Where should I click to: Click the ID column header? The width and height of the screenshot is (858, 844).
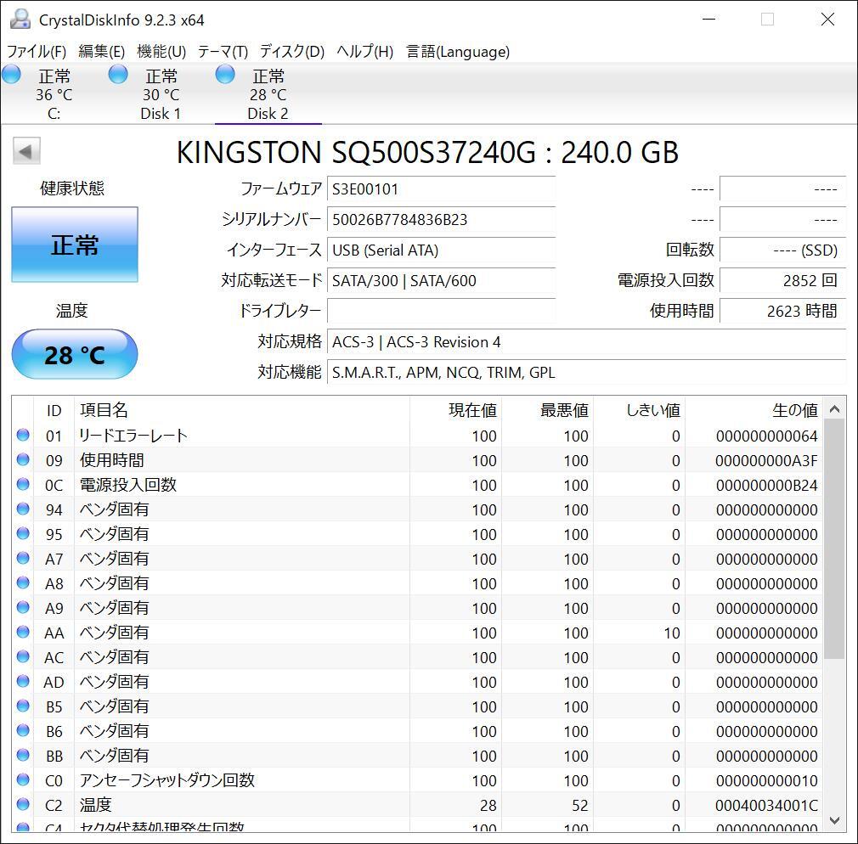click(54, 410)
